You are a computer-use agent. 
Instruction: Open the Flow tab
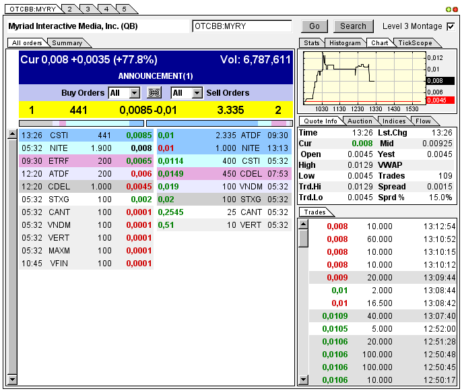click(423, 121)
